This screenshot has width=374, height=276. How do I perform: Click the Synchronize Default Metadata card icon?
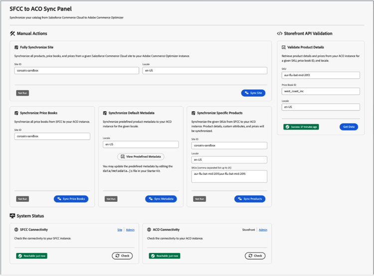[105, 113]
